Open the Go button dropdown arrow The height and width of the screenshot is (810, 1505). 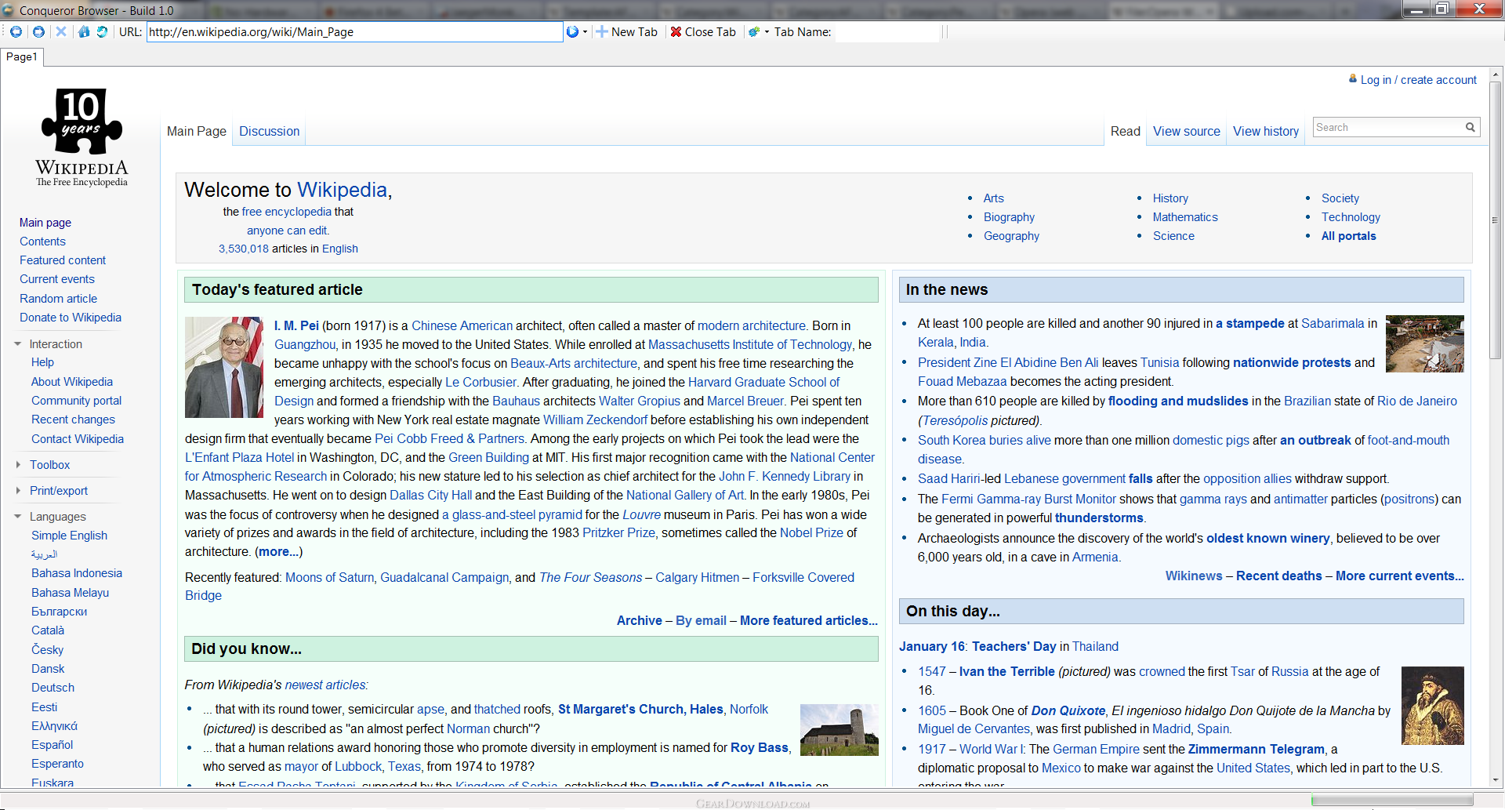click(585, 32)
